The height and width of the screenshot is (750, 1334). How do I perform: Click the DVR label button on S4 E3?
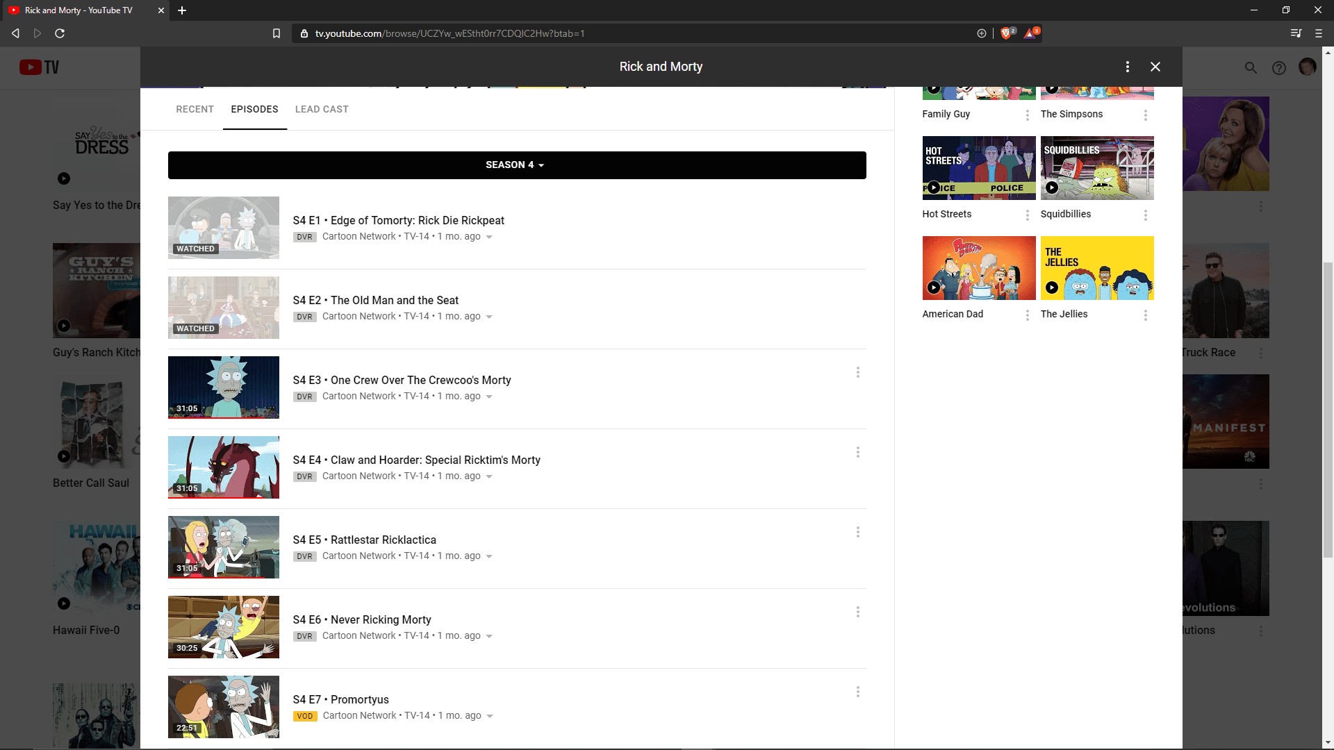tap(304, 396)
